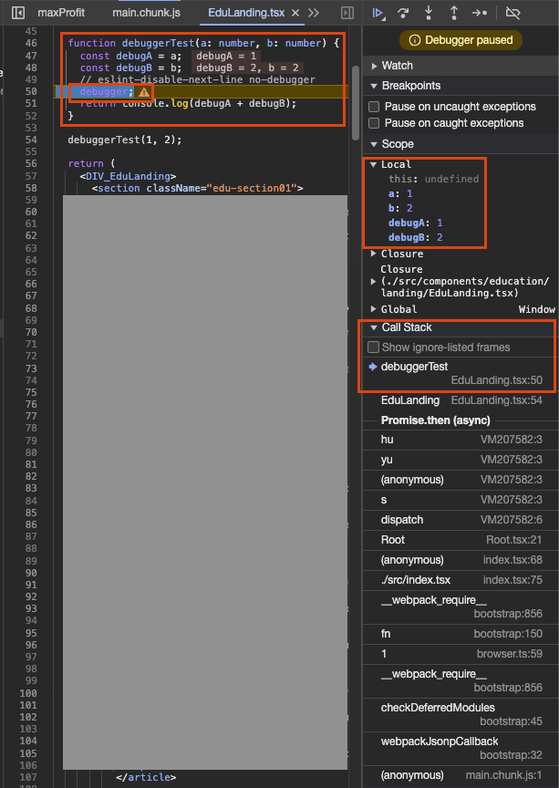Image resolution: width=559 pixels, height=788 pixels.
Task: Click local variable b: 2
Action: (400, 208)
